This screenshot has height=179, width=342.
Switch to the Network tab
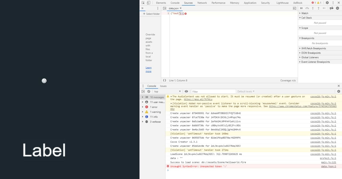[x=202, y=3]
